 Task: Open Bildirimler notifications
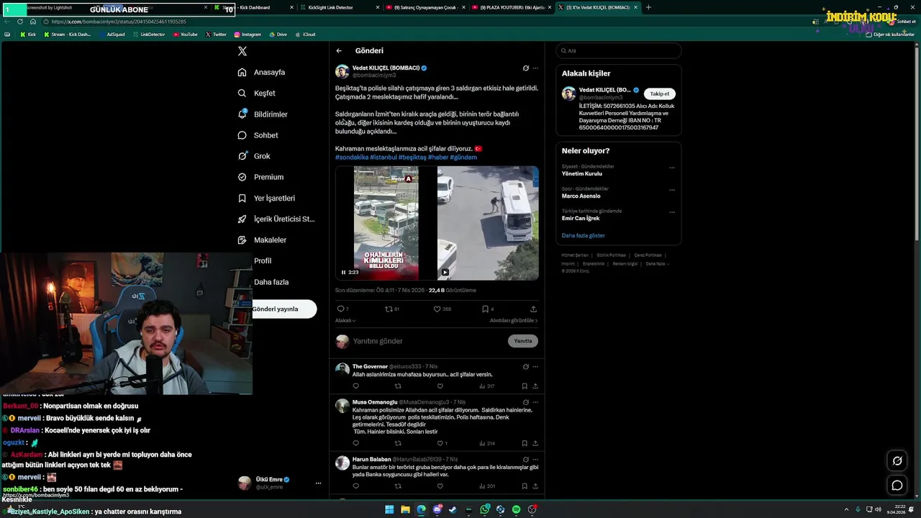coord(263,114)
